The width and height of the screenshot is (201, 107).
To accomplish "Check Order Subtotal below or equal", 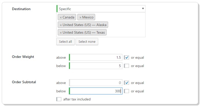I will tap(126, 91).
